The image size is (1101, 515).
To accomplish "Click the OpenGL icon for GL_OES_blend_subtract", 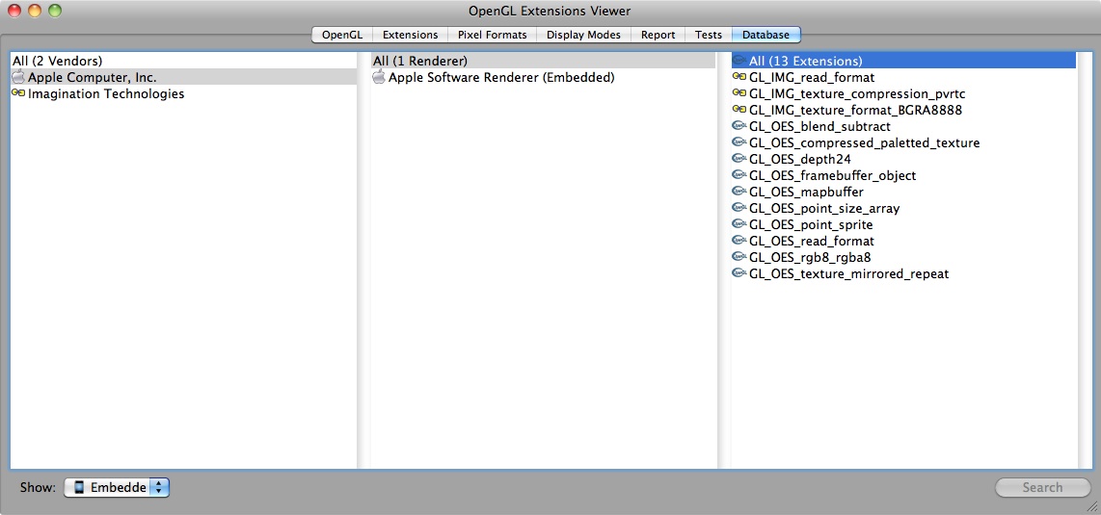I will (x=738, y=126).
